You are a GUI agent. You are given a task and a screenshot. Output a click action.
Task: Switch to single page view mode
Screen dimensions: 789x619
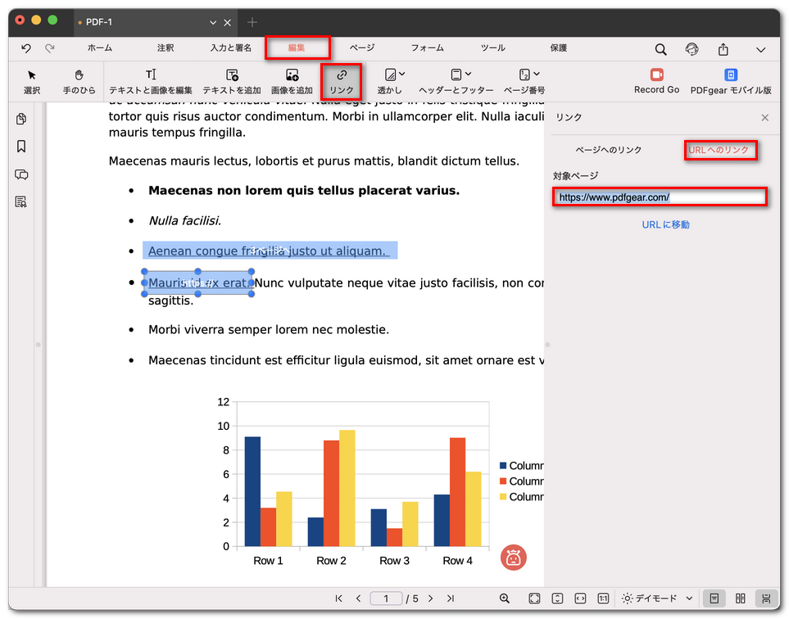click(x=714, y=599)
